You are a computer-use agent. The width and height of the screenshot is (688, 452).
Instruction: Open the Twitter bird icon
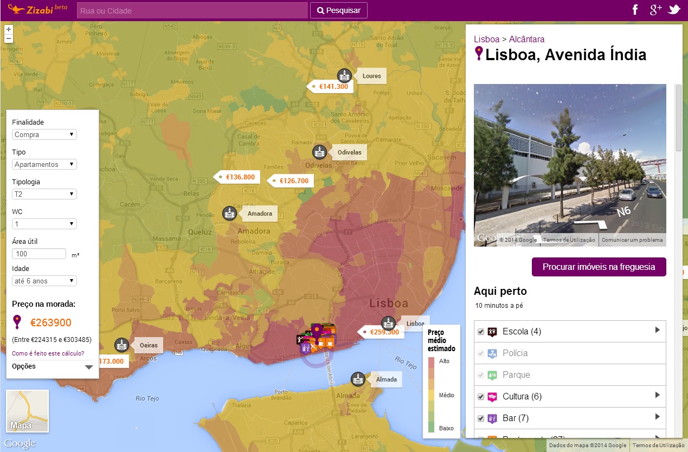(674, 10)
